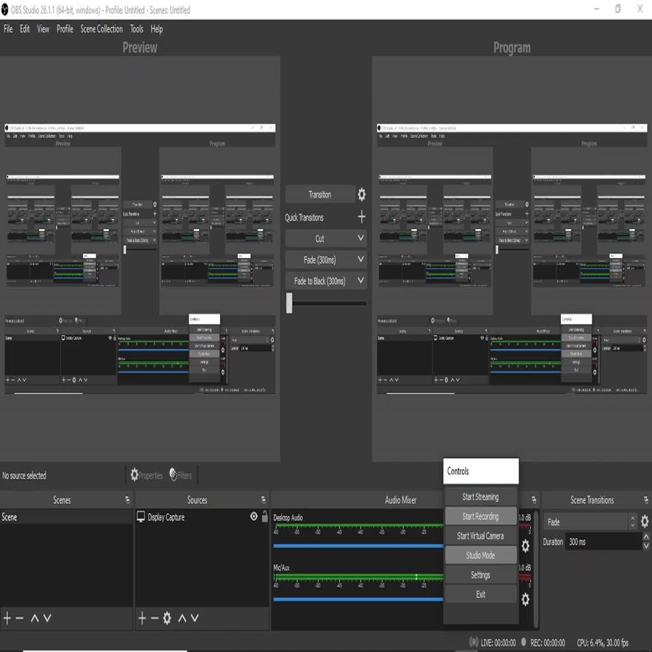Expand the Cut quick transition dropdown arrow
The width and height of the screenshot is (652, 652).
360,238
